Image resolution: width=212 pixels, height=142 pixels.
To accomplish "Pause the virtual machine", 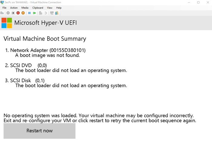I will click(29, 13).
